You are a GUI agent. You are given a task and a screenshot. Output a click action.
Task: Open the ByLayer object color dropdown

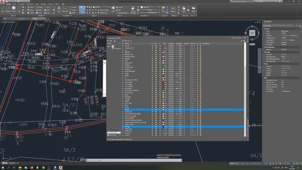[x=150, y=7]
